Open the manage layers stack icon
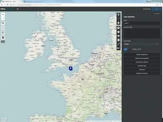This screenshot has height=122, width=163. 118,36
